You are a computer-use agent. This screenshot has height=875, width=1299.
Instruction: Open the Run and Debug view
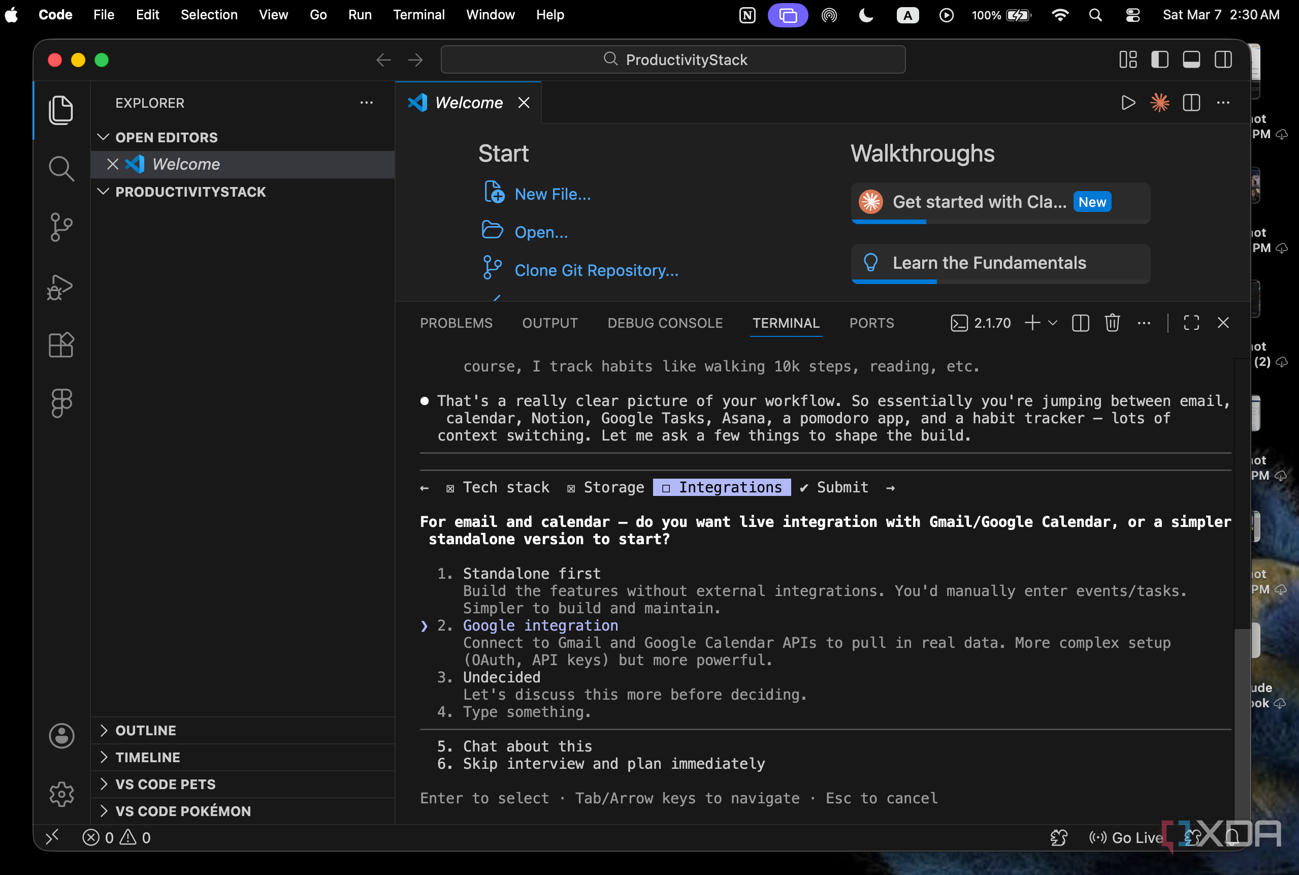click(61, 288)
